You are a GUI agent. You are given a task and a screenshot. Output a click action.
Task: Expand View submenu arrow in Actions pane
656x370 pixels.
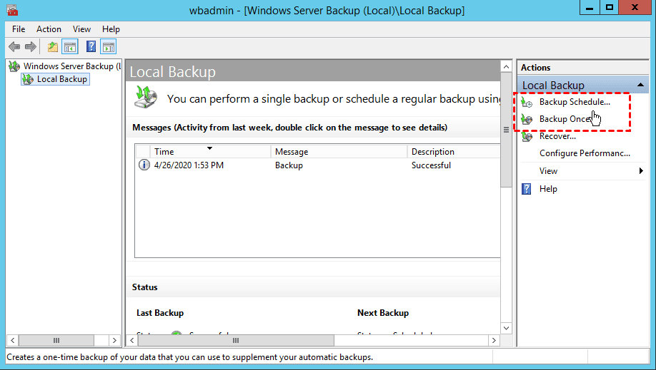641,171
